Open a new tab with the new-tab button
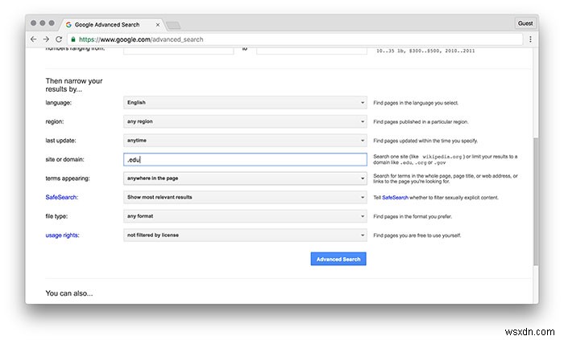 coord(173,25)
